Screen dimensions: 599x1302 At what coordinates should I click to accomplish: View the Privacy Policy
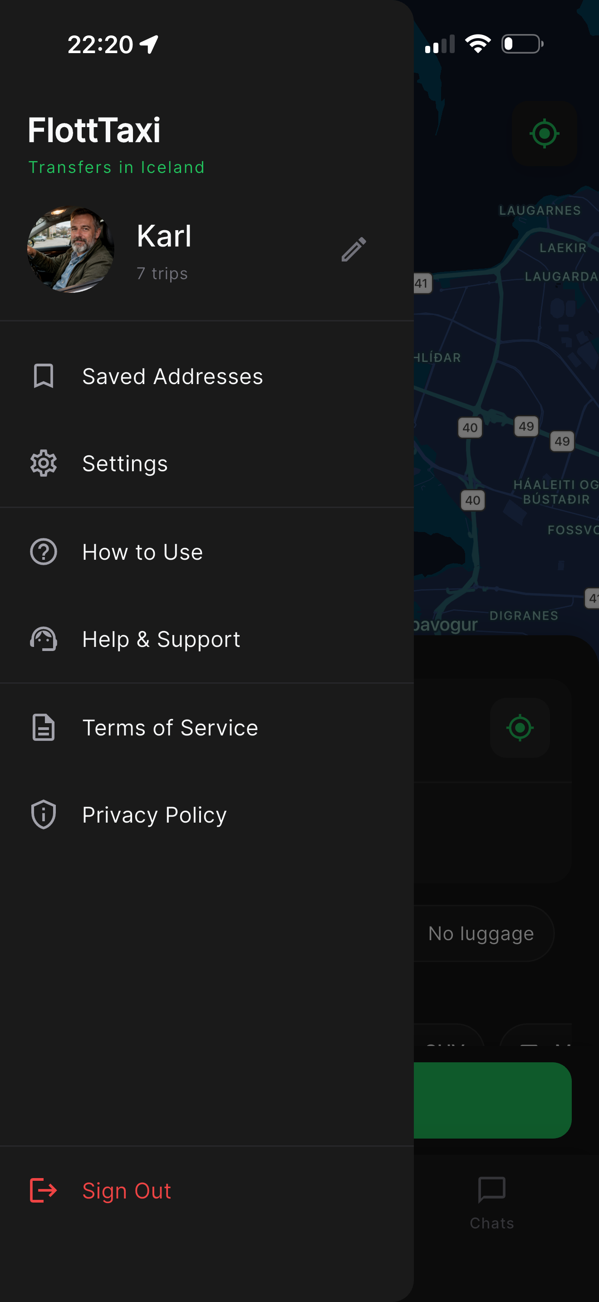click(x=207, y=814)
